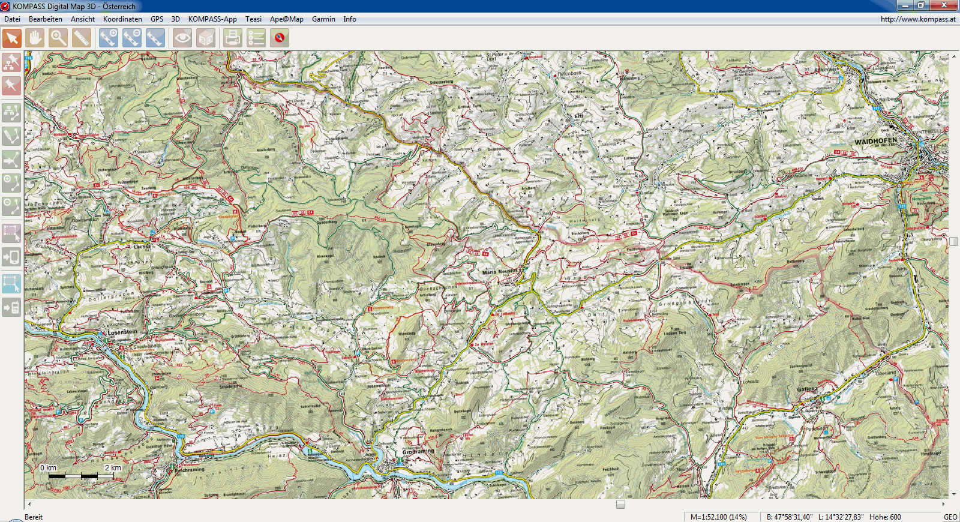Click the red compass icon
This screenshot has width=960, height=522.
[280, 38]
